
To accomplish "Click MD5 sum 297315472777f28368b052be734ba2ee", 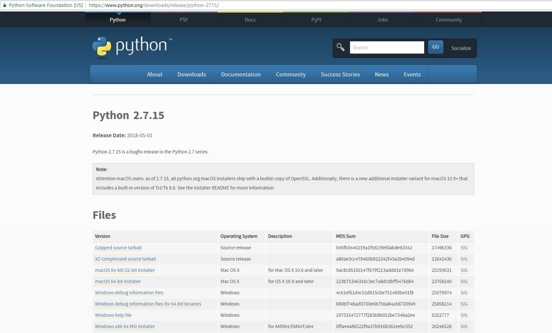I will tap(376, 315).
